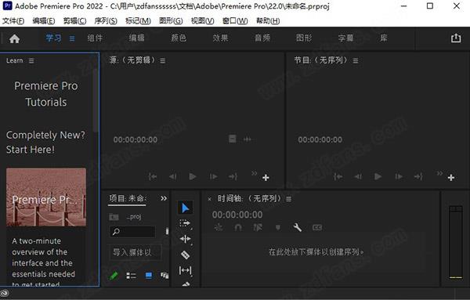Open the 编辑(E) menu
This screenshot has height=300, width=470.
(x=44, y=20)
